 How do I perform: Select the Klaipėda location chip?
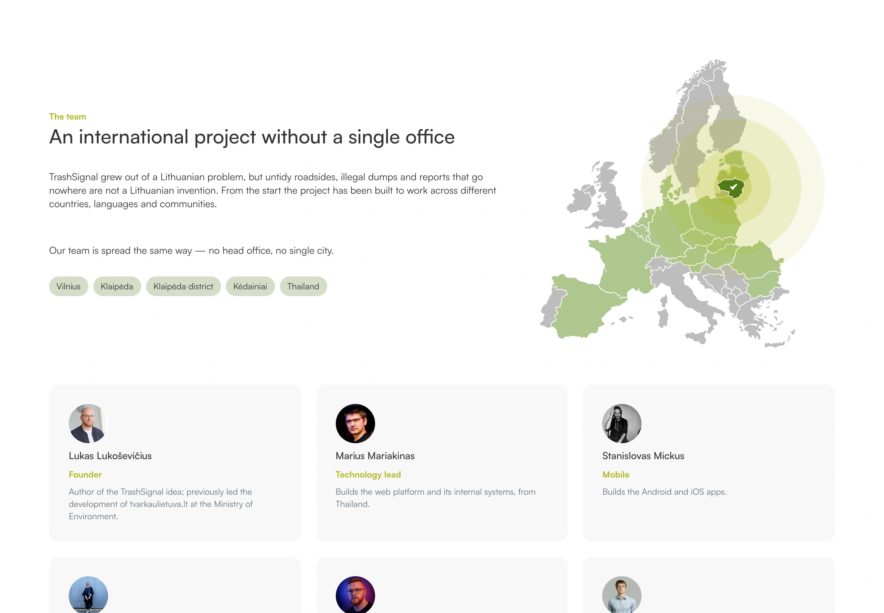pos(117,286)
